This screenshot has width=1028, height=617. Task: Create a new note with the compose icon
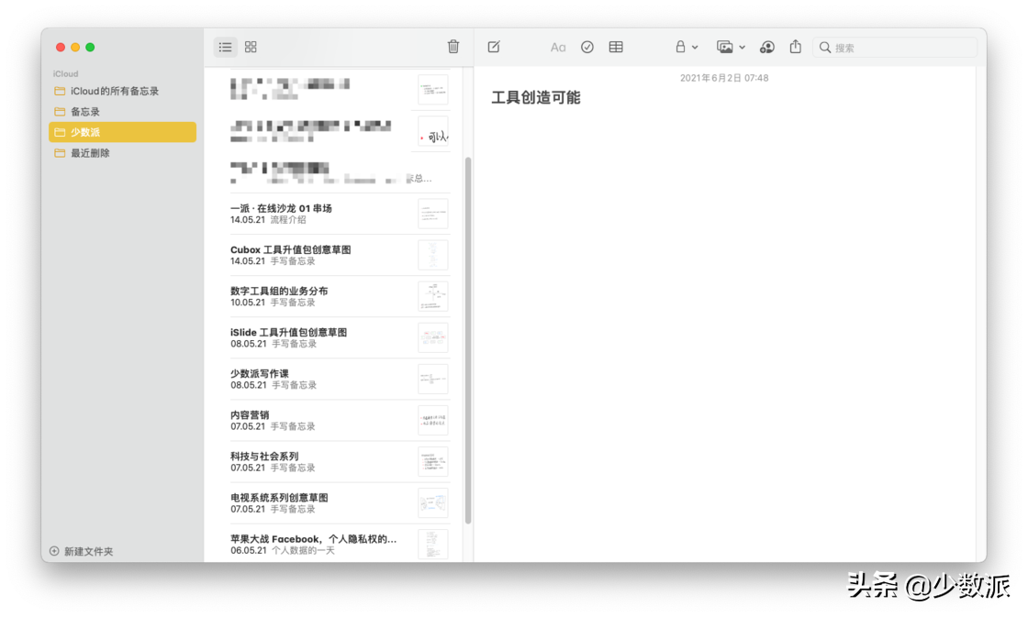coord(494,47)
